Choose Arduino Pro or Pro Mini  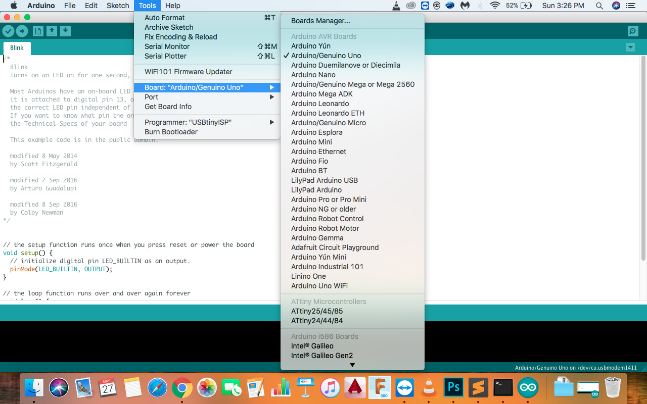pyautogui.click(x=352, y=199)
